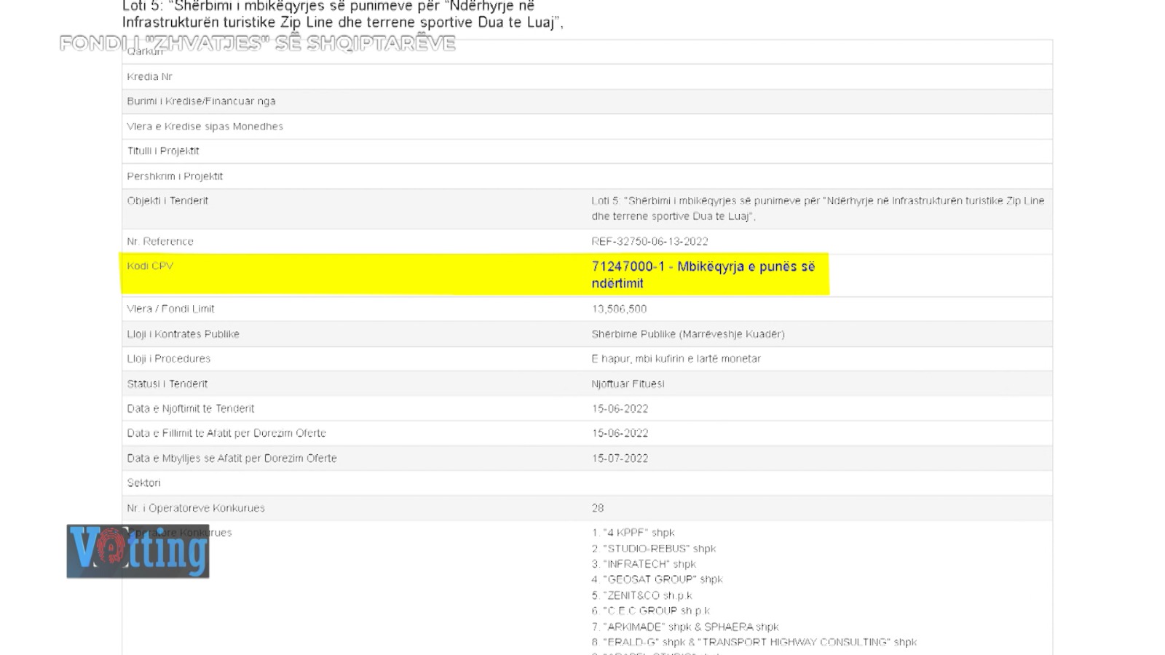Click the "FONDI I ZHVATJES" headline overlay
The width and height of the screenshot is (1165, 655).
coord(257,43)
